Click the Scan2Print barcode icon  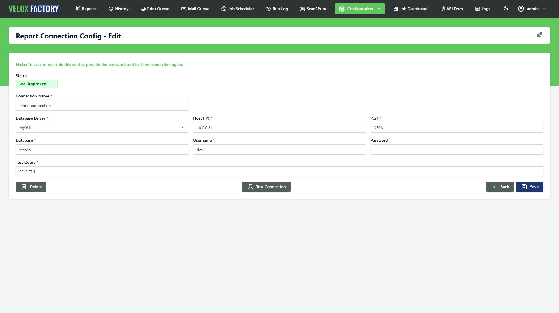pyautogui.click(x=302, y=9)
